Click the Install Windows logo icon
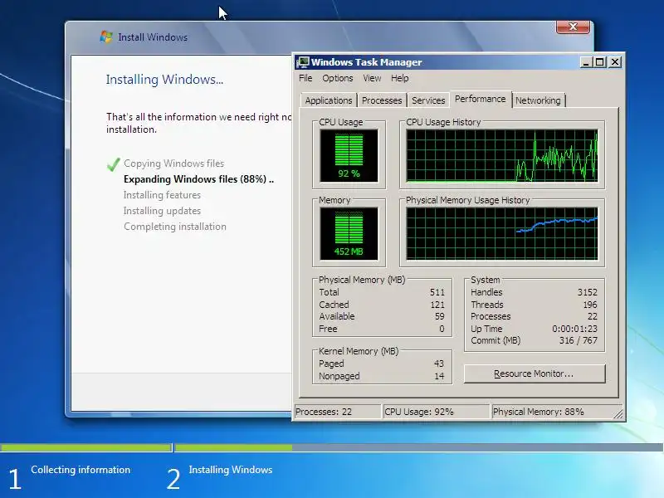 coord(106,37)
